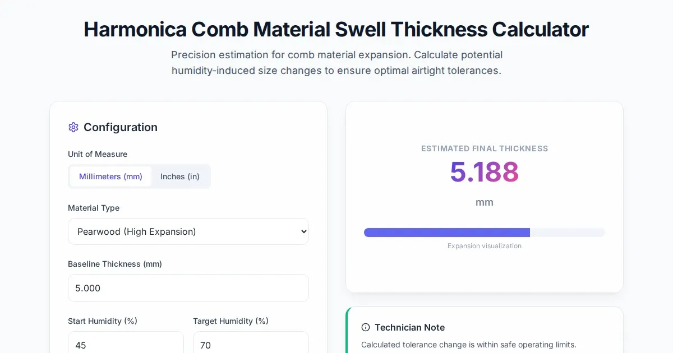Switch unit to Inches (in)
This screenshot has width=673, height=353.
(179, 176)
